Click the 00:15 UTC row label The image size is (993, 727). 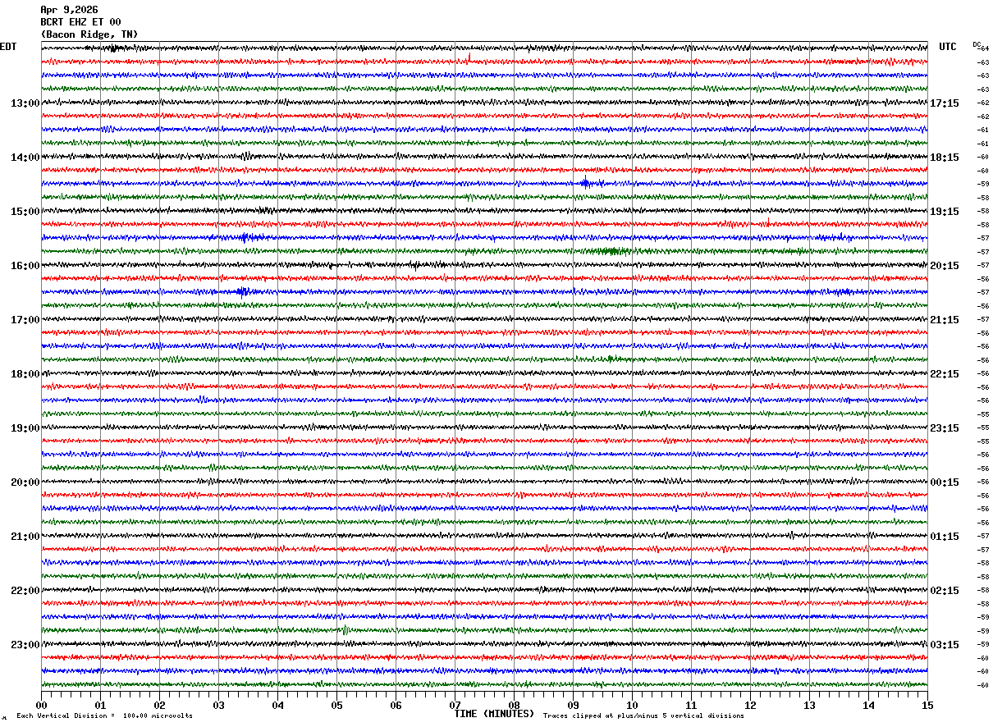(945, 482)
